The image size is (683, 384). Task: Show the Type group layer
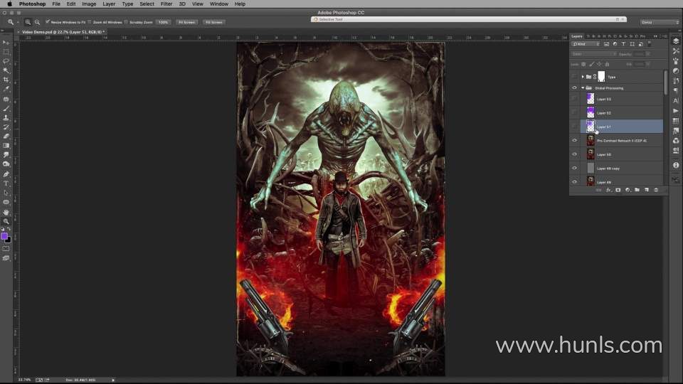(x=574, y=77)
